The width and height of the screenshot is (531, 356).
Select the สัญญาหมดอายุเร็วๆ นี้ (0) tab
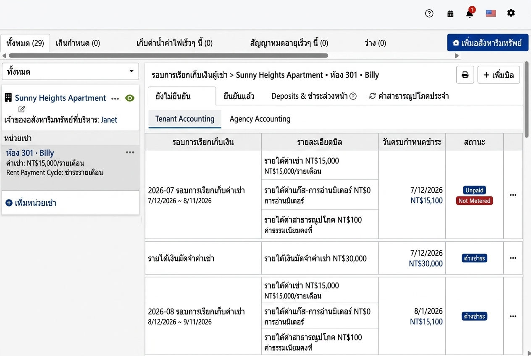pos(289,43)
